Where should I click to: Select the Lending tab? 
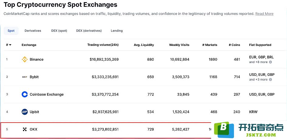pyautogui.click(x=117, y=31)
